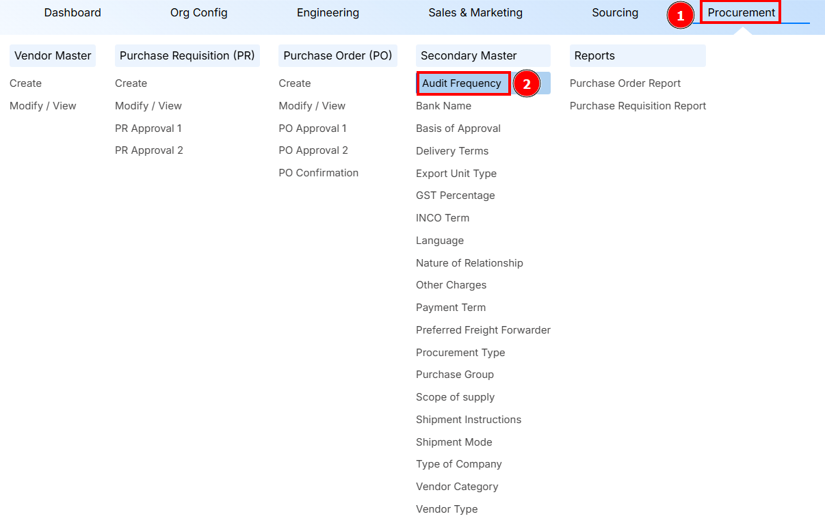Select the Engineering tab

(328, 12)
